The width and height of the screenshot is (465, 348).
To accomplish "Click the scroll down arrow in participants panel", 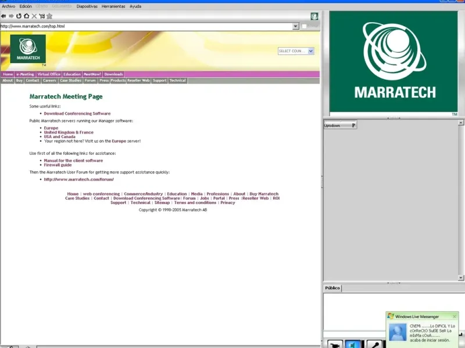I will [x=461, y=278].
